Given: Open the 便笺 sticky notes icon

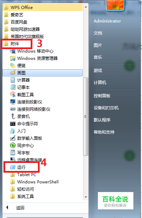Looking at the screenshot, I should [13, 65].
